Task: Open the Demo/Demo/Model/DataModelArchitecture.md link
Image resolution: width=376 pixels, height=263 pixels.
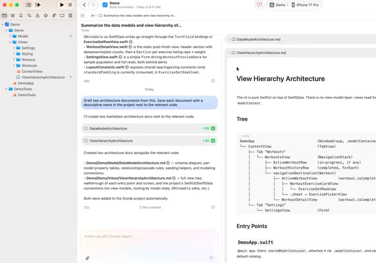Action: tap(126, 163)
